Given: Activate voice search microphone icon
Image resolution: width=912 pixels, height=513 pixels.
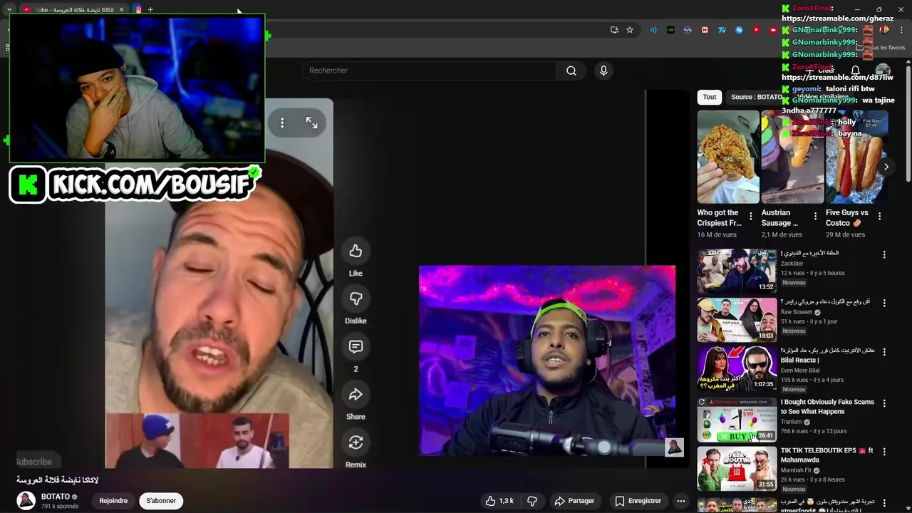Looking at the screenshot, I should tap(603, 71).
